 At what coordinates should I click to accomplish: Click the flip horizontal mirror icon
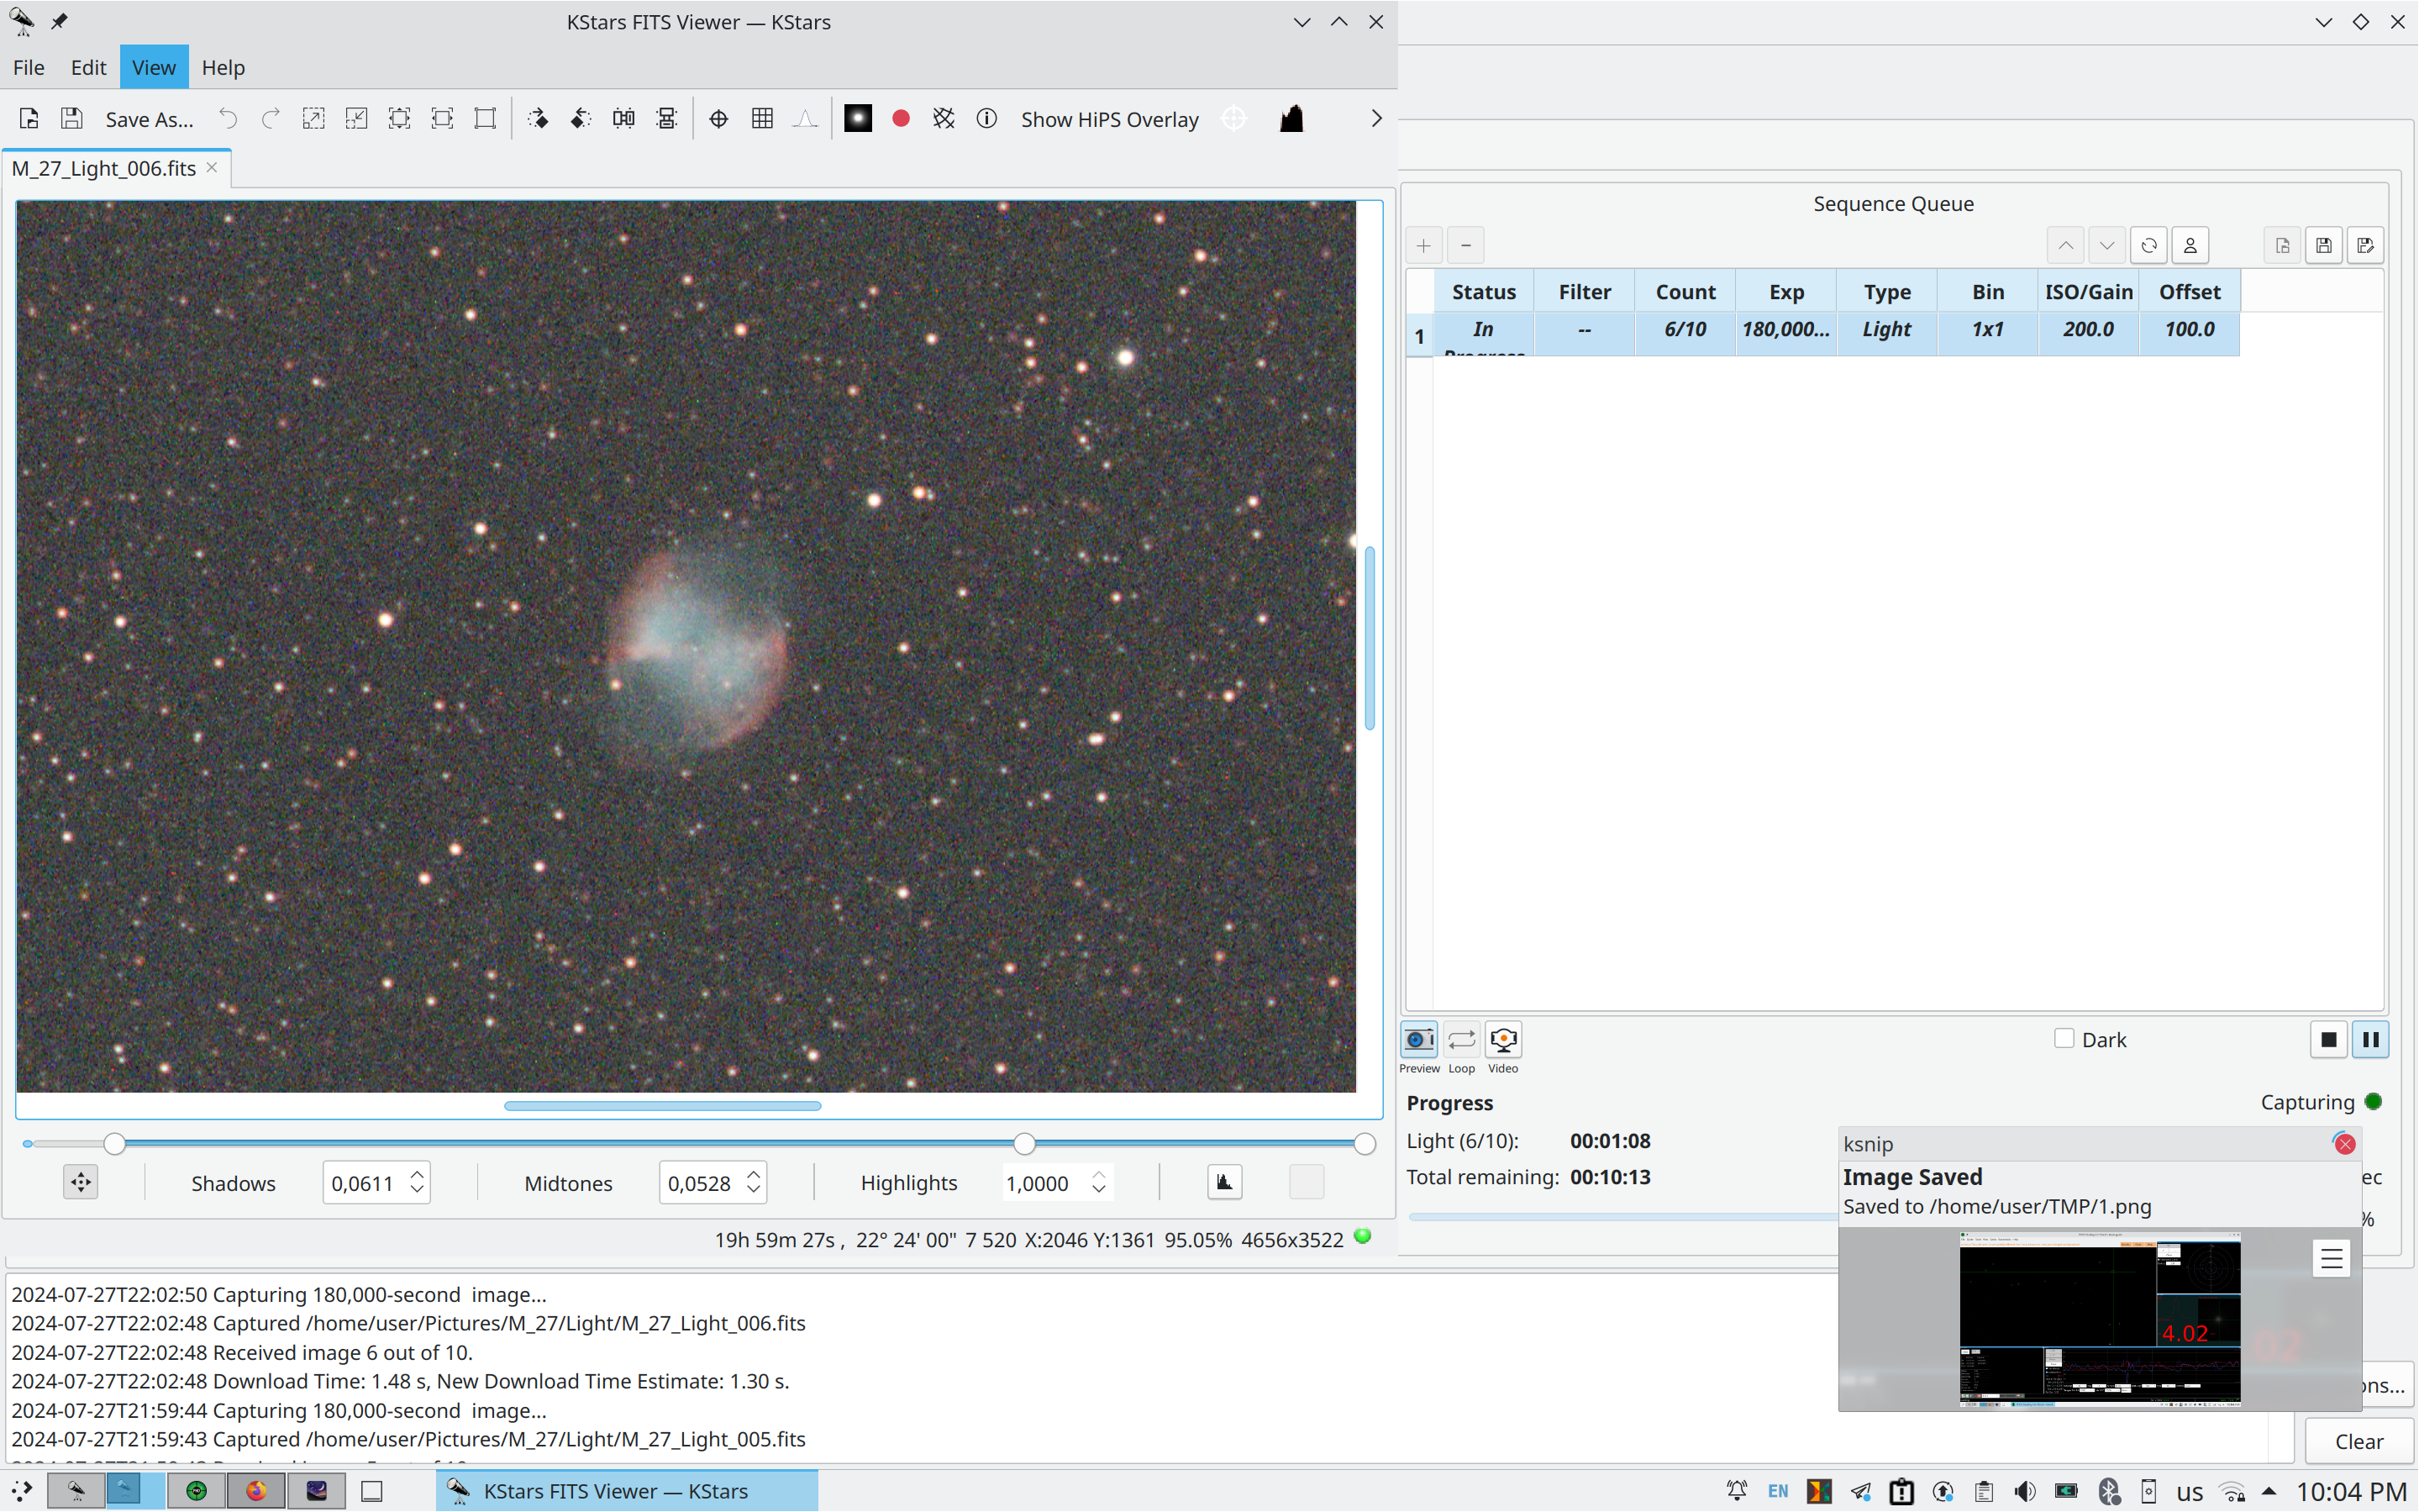[x=623, y=119]
